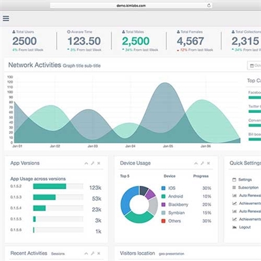Viewport: 261px width, 261px height.
Task: Click the Blackberry purple legend swatch
Action: click(x=163, y=205)
